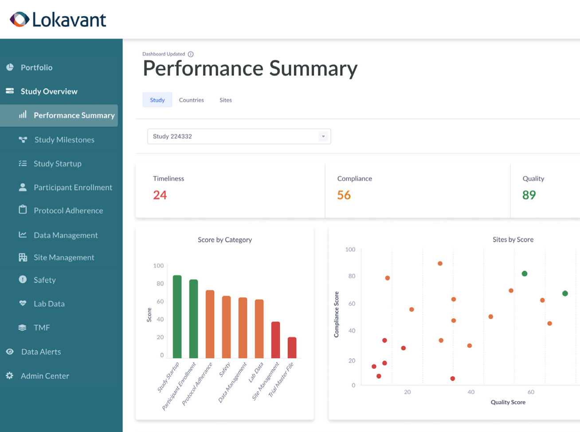Open the Data Alerts eye icon
The height and width of the screenshot is (432, 580).
(x=10, y=351)
